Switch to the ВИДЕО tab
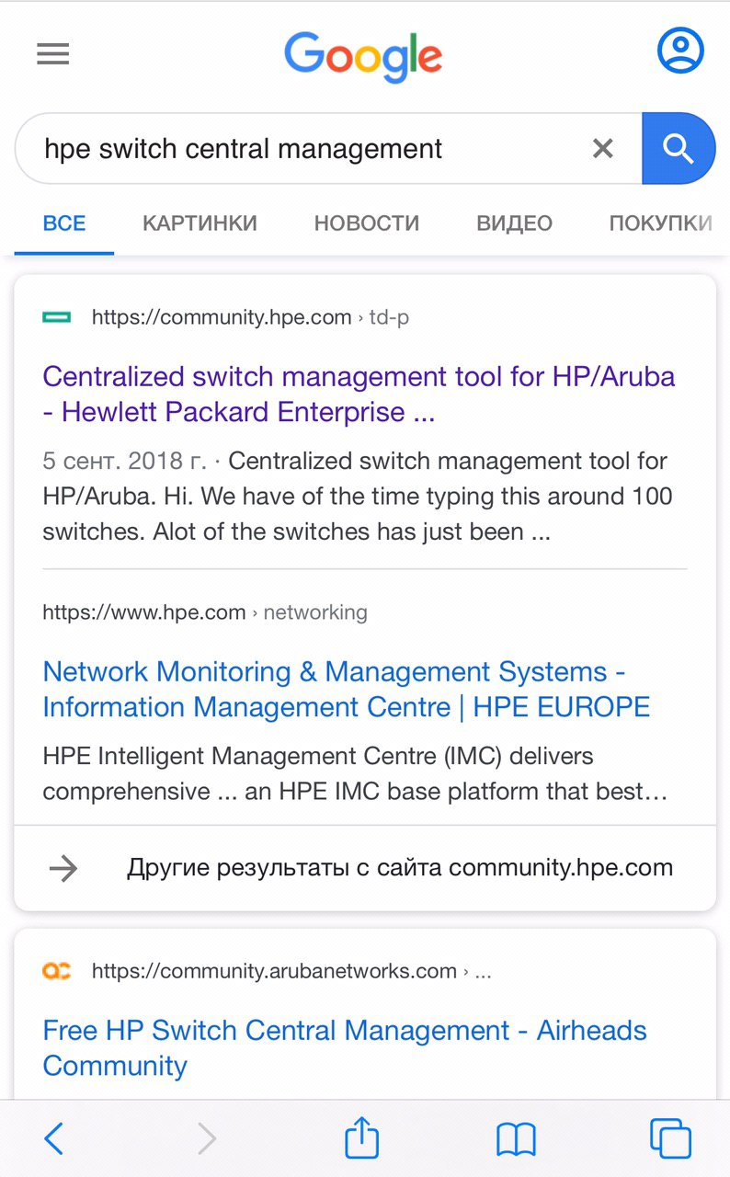This screenshot has height=1177, width=730. point(514,223)
